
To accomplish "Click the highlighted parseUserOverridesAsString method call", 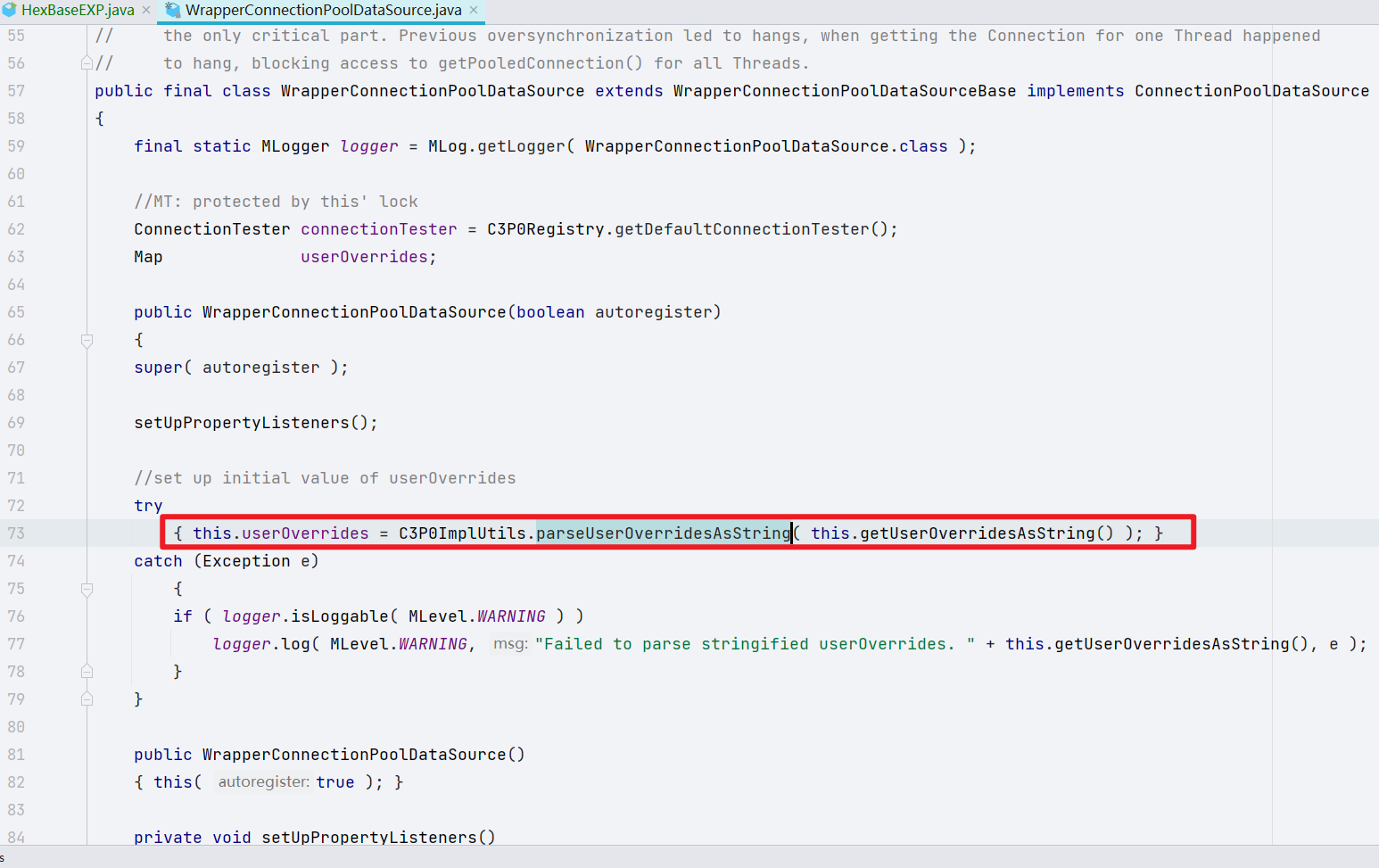I will click(663, 533).
